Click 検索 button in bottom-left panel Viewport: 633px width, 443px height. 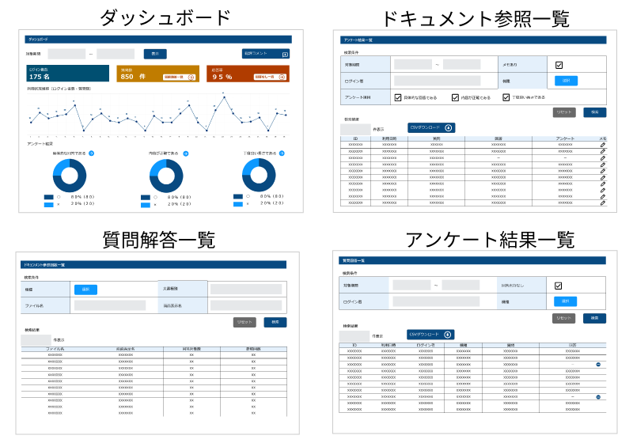tap(275, 323)
